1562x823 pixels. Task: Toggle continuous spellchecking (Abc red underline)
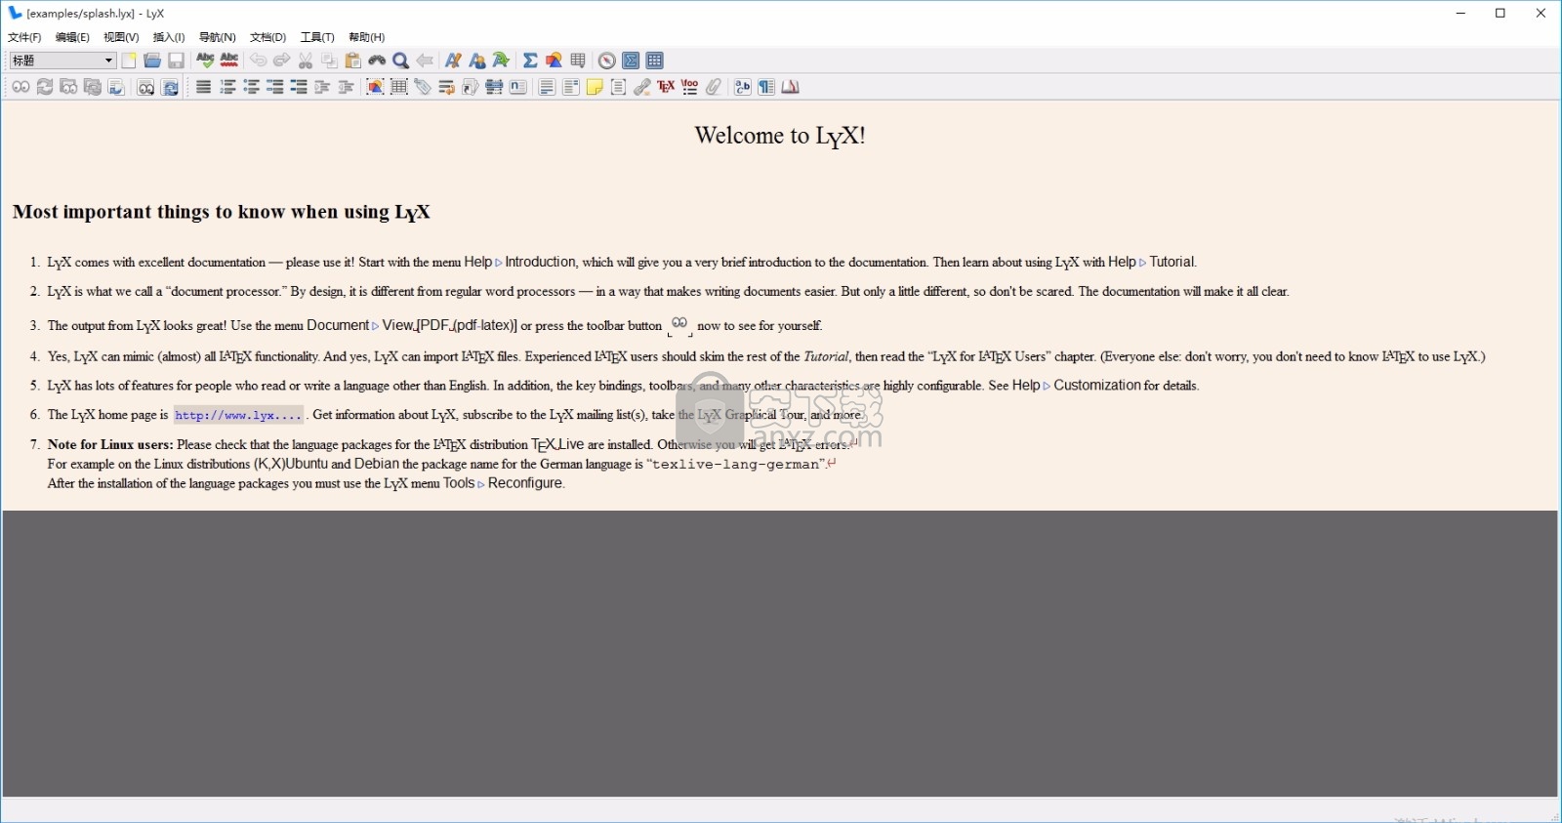(229, 61)
